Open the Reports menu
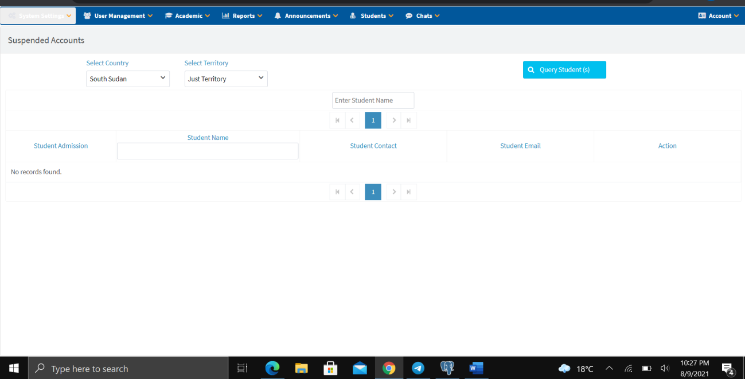This screenshot has height=379, width=745. click(242, 16)
